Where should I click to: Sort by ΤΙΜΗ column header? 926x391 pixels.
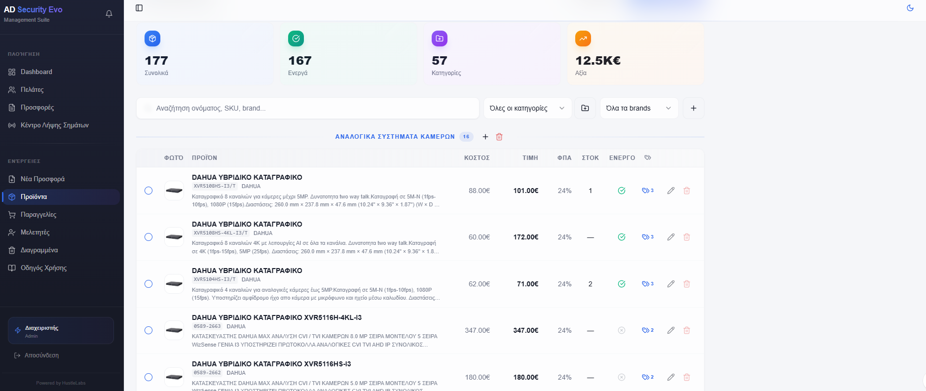[x=530, y=158]
